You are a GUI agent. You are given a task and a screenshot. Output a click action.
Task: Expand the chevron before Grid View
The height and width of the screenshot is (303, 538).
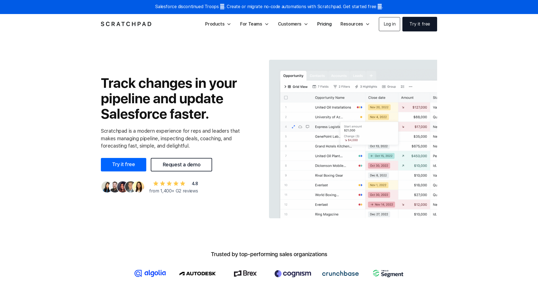tap(285, 87)
